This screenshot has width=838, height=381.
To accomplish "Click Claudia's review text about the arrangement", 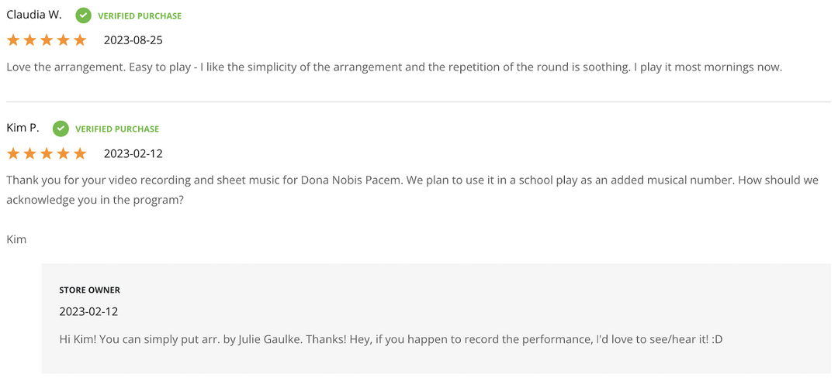I will coord(394,67).
